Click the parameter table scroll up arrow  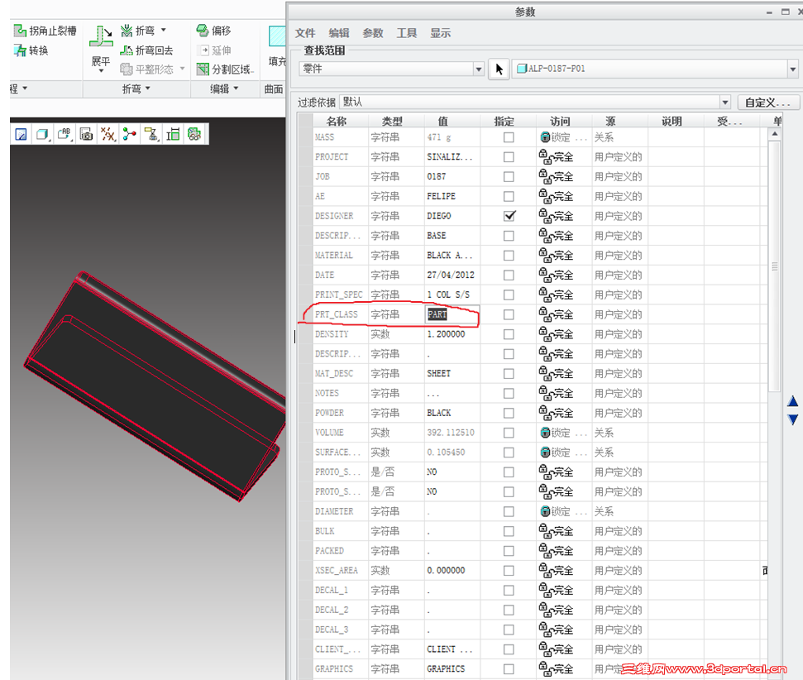pos(775,134)
